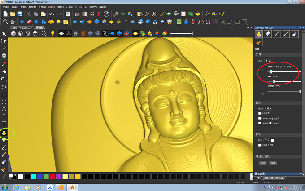Click the Windows Start button

coord(4,187)
